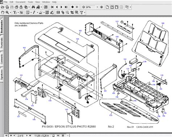Go to the first page via toolbar
Screen dimensions: 172x137
52,7
